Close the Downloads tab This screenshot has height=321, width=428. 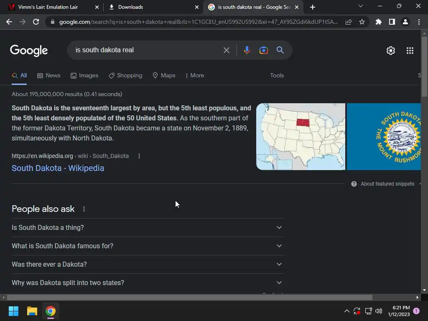point(197,7)
